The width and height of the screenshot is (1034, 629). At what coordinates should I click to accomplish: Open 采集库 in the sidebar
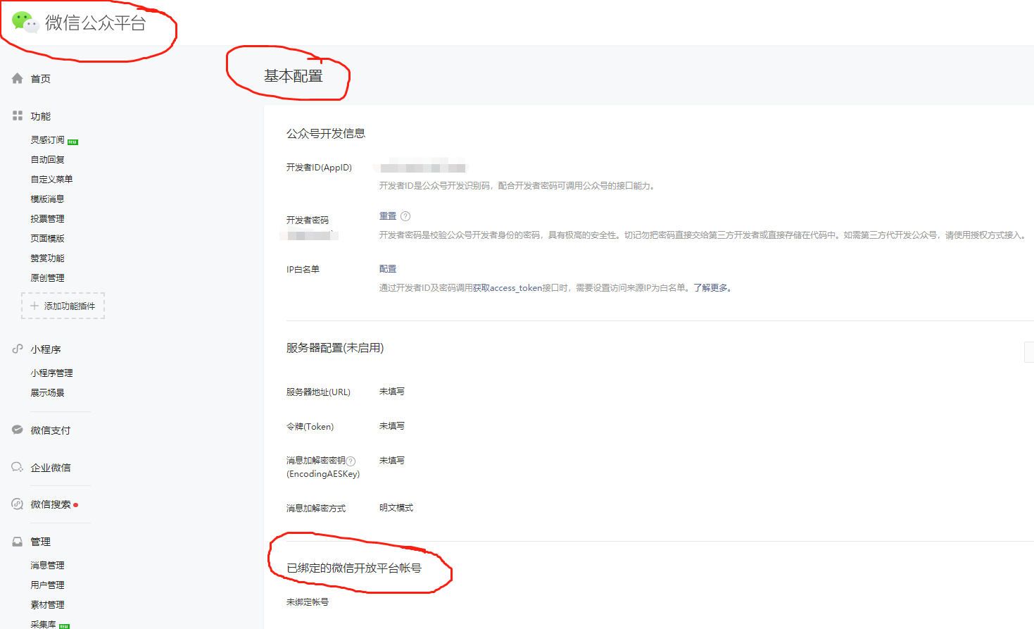[44, 624]
